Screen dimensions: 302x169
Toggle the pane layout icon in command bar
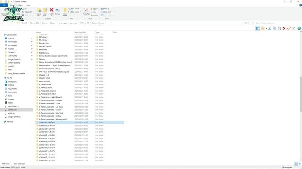click(257, 28)
